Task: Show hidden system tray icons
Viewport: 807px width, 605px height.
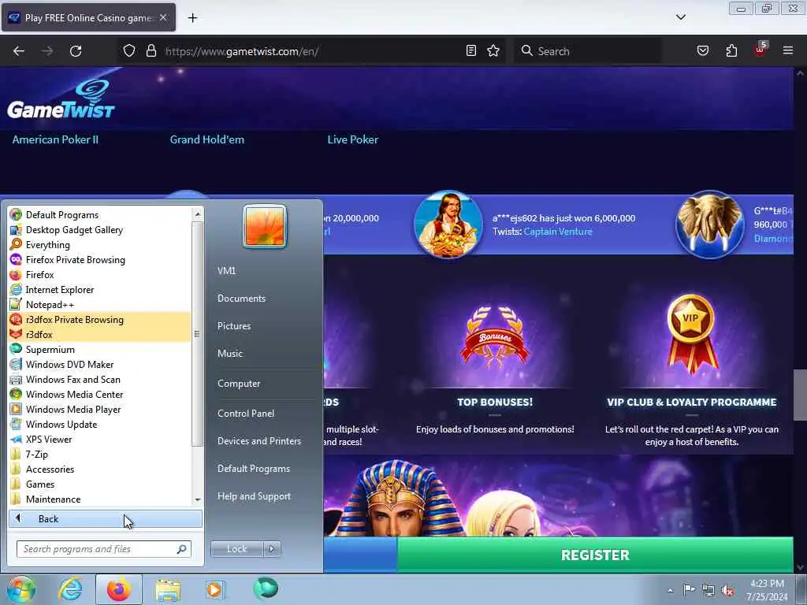Action: click(670, 590)
